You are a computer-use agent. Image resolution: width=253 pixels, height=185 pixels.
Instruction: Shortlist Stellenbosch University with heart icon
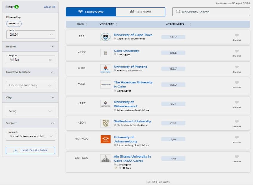tap(237, 122)
